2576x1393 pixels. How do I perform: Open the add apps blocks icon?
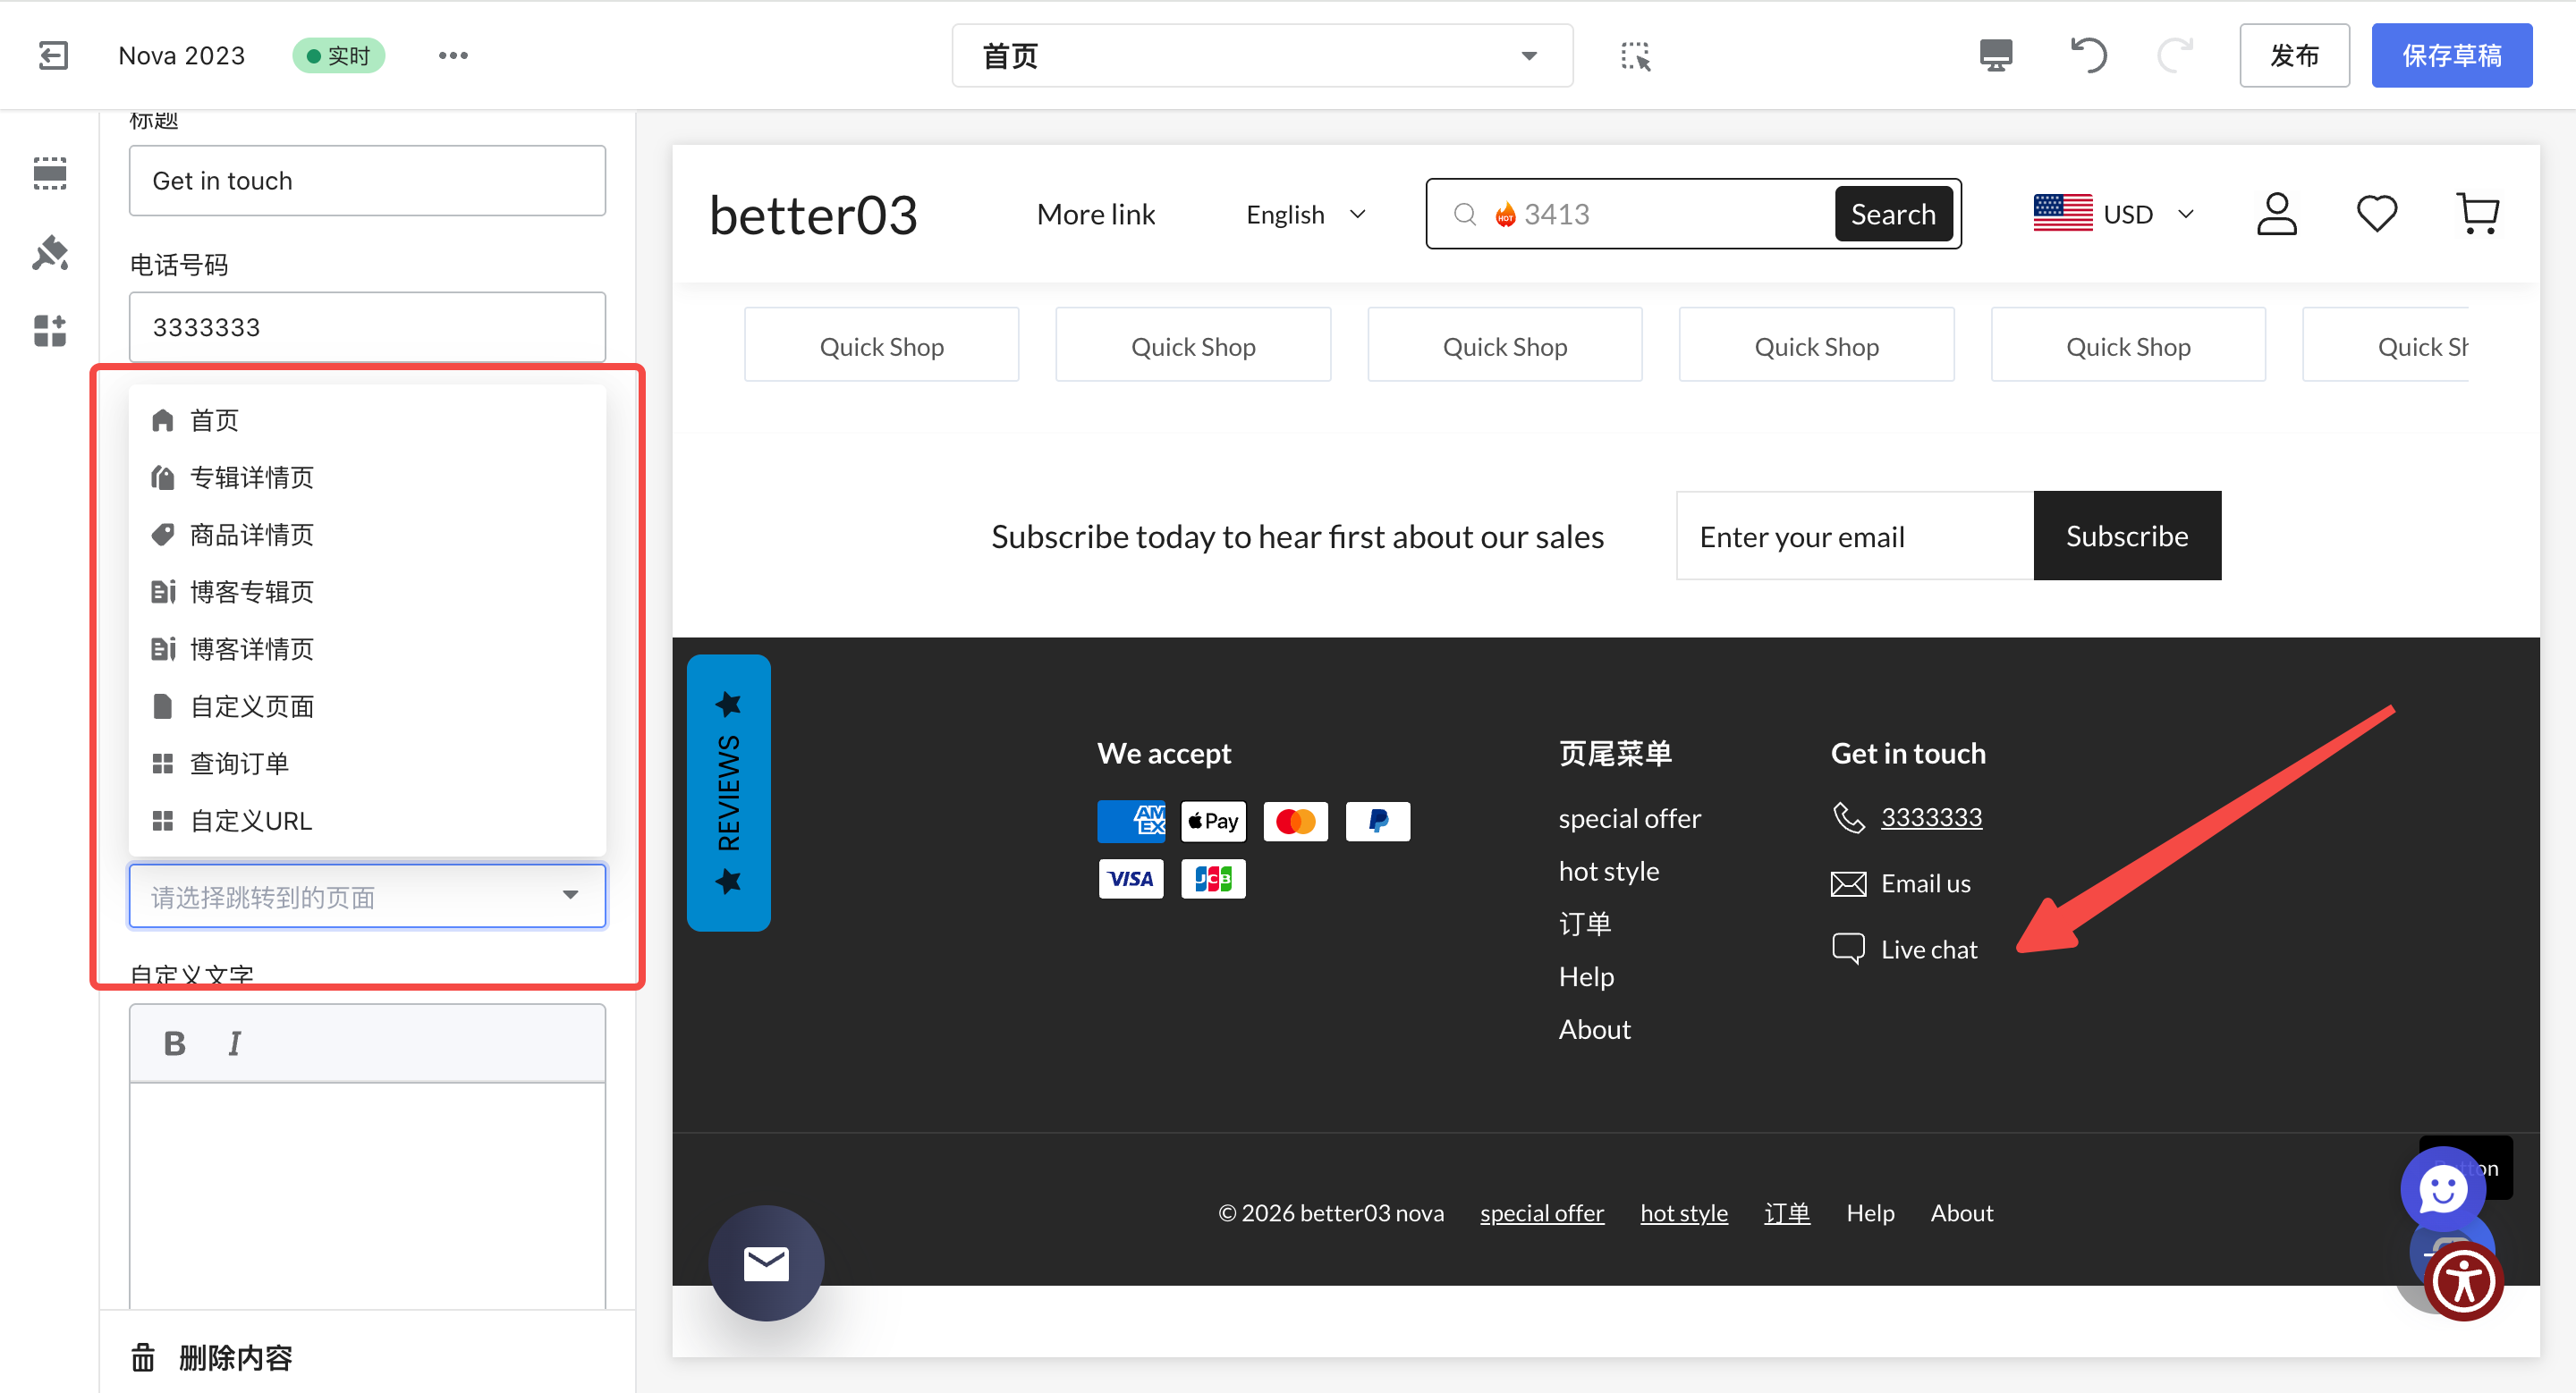(x=50, y=331)
